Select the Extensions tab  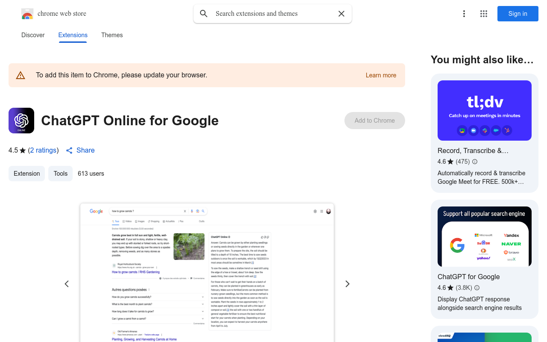click(73, 35)
